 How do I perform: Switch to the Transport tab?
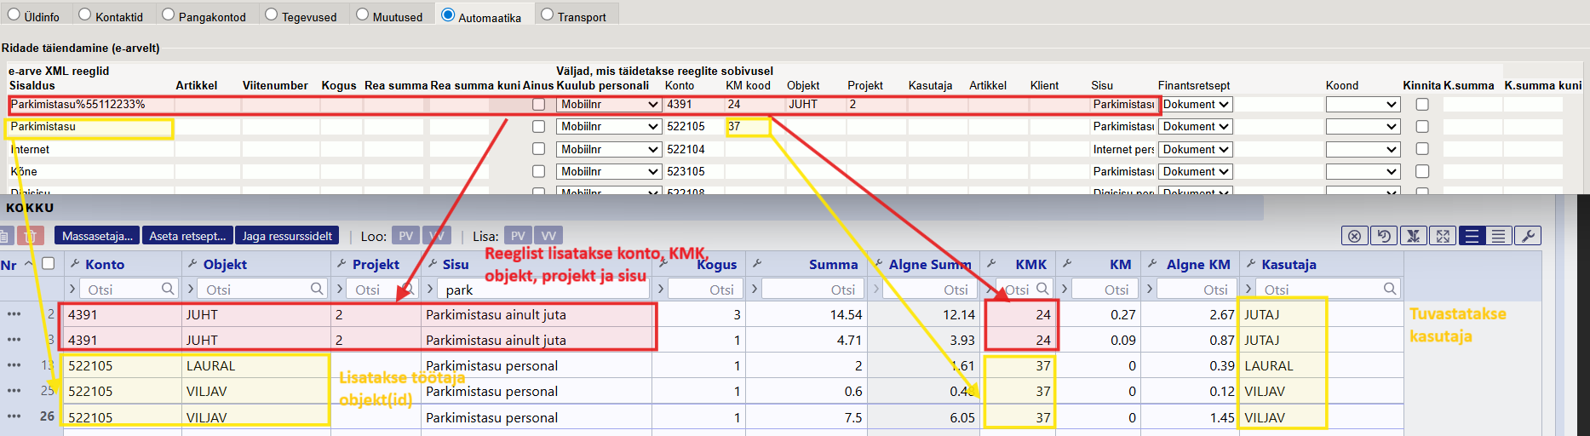(x=547, y=14)
